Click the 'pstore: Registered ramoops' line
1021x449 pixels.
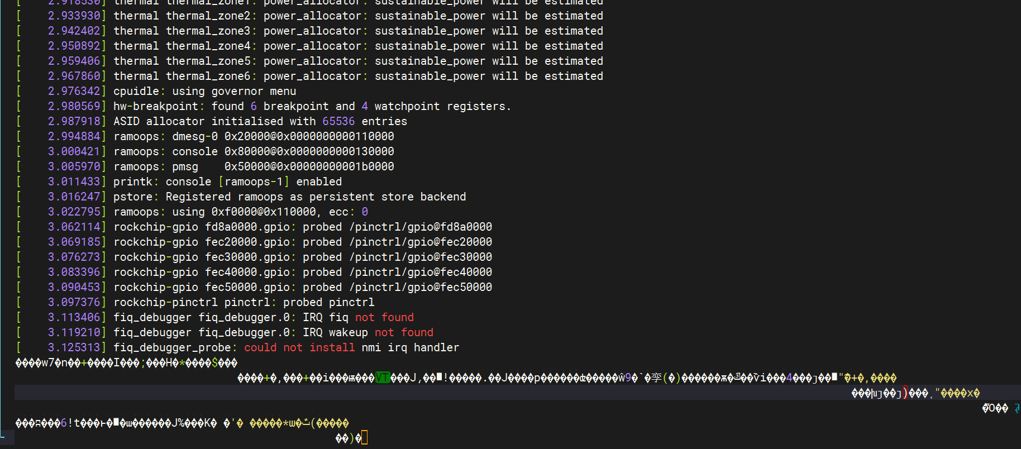point(289,197)
